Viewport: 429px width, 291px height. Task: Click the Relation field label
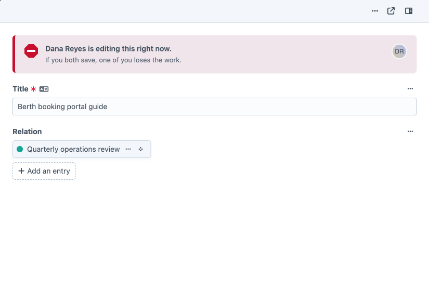coord(27,131)
